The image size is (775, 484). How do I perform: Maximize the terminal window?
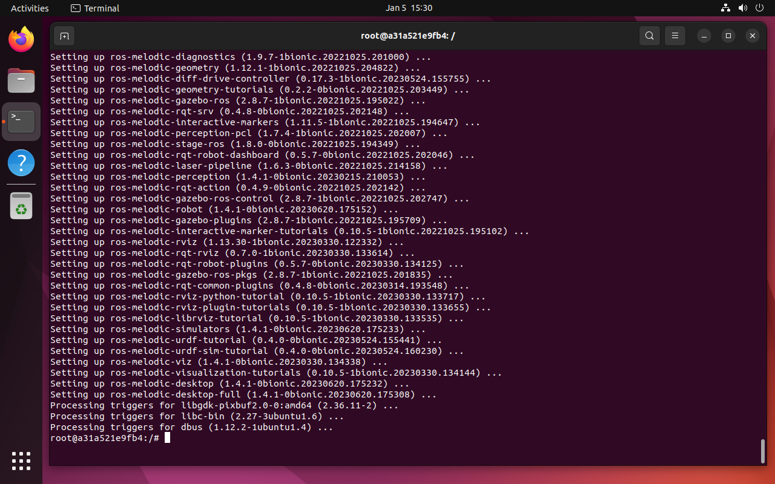(x=728, y=36)
